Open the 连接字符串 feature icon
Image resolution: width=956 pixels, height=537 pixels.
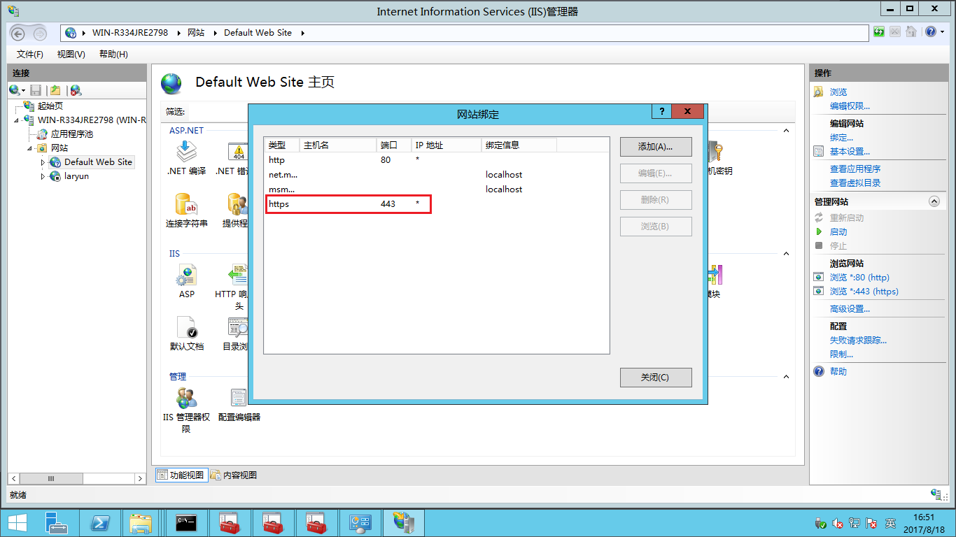(x=186, y=206)
